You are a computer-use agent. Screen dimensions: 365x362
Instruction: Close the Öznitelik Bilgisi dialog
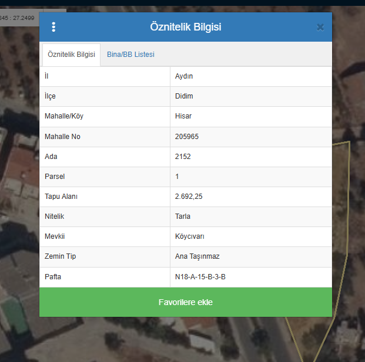click(x=320, y=27)
